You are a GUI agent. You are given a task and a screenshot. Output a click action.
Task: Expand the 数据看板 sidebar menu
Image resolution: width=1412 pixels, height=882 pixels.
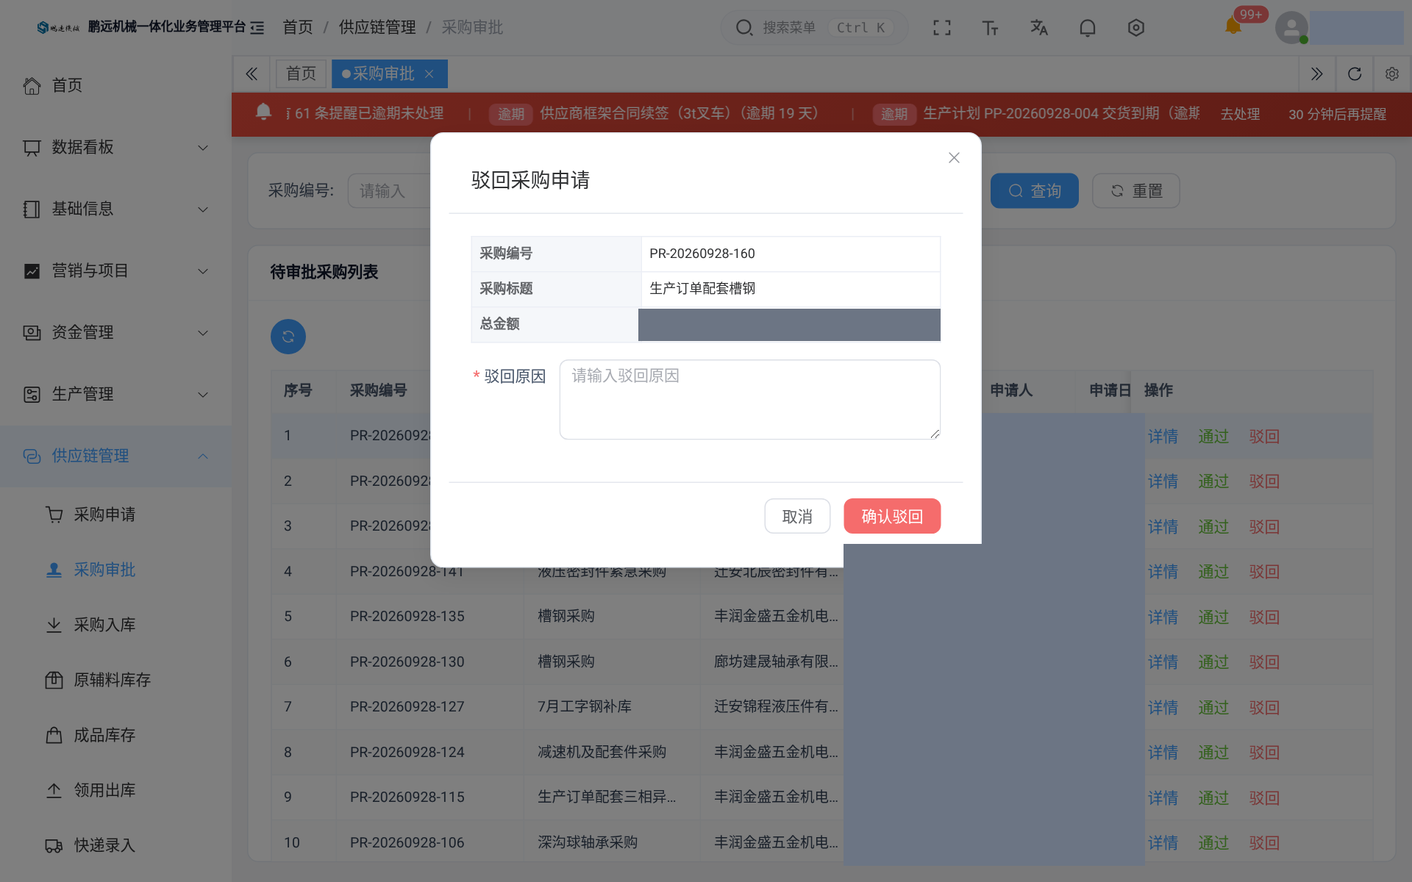(x=115, y=148)
